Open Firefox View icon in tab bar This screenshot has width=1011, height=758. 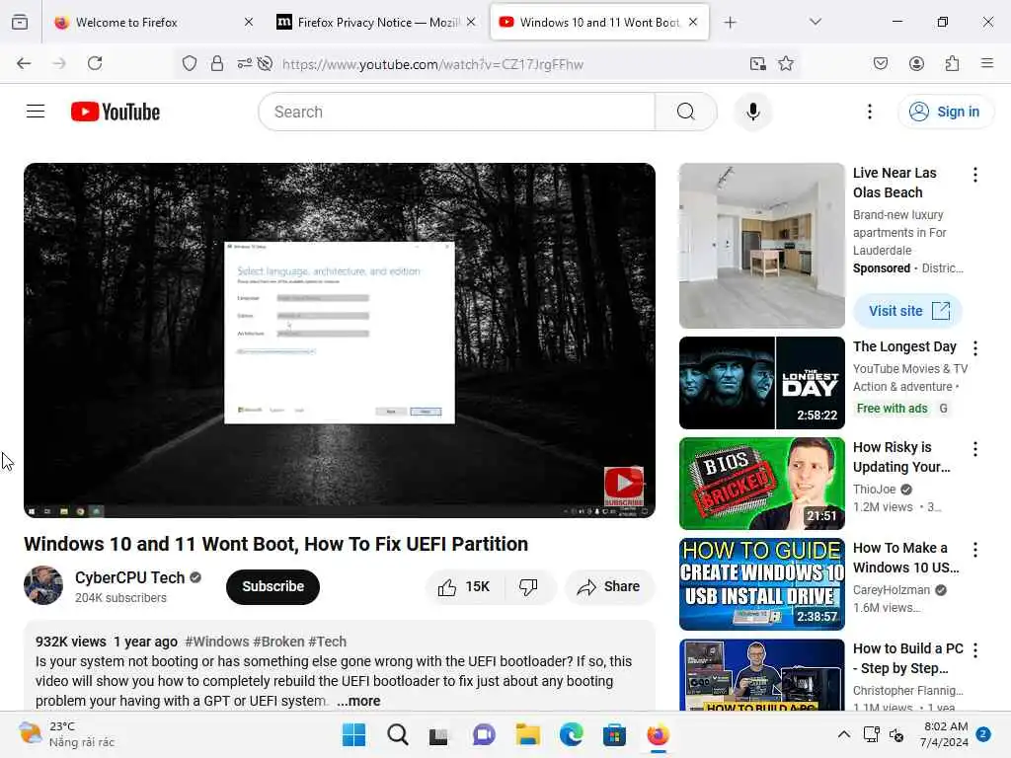click(20, 22)
